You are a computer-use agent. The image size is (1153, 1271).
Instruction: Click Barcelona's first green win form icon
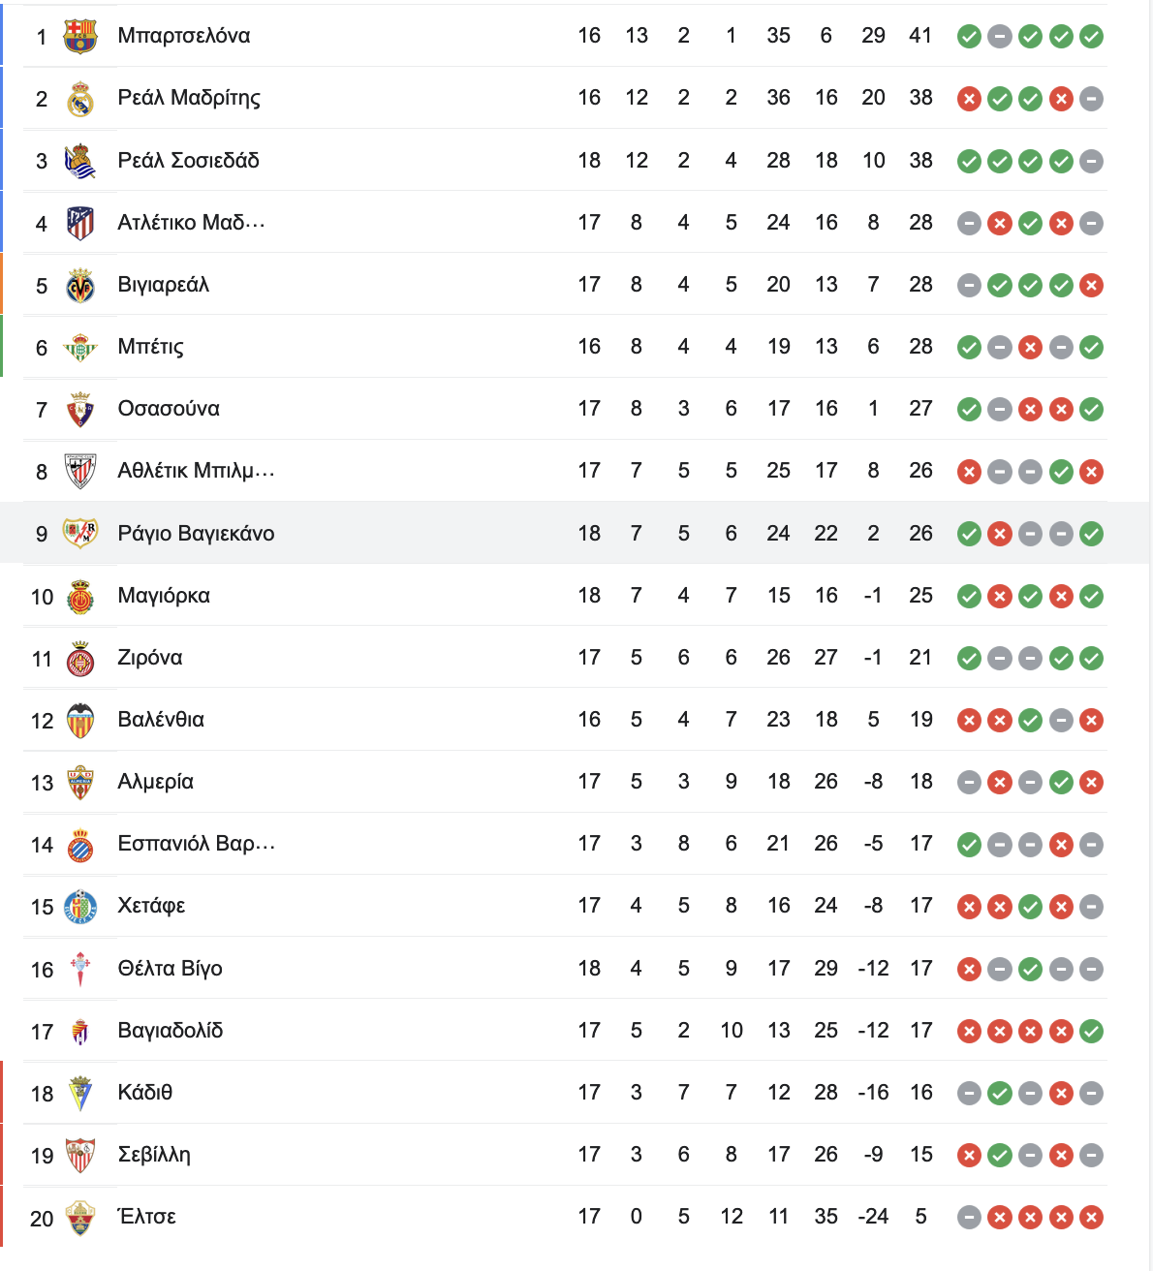tap(969, 37)
